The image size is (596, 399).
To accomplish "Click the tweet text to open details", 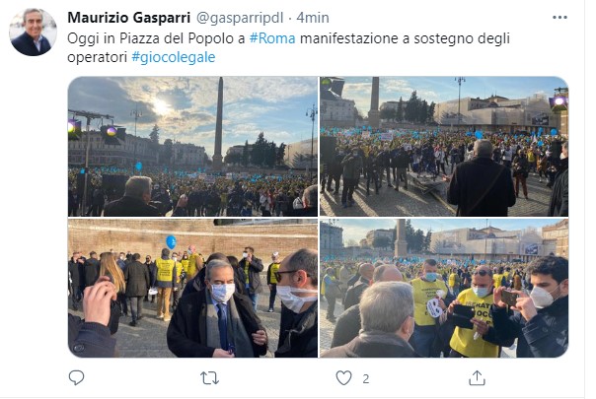I will (288, 48).
